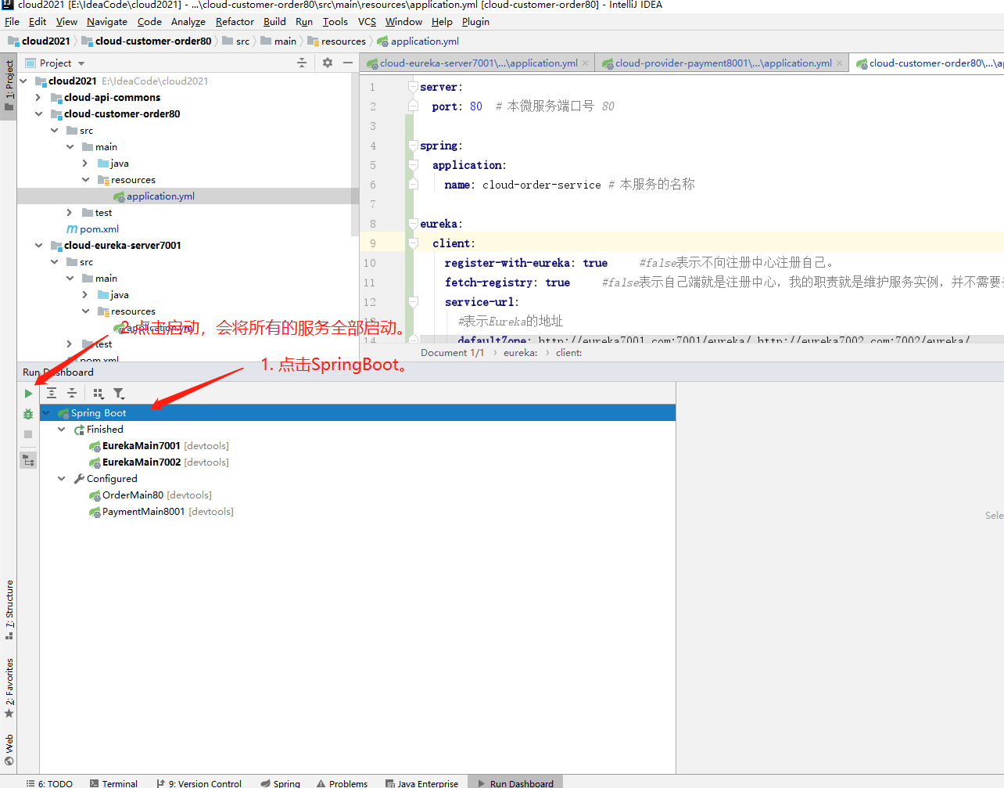1004x788 pixels.
Task: Open the Plugin menu
Action: click(475, 21)
